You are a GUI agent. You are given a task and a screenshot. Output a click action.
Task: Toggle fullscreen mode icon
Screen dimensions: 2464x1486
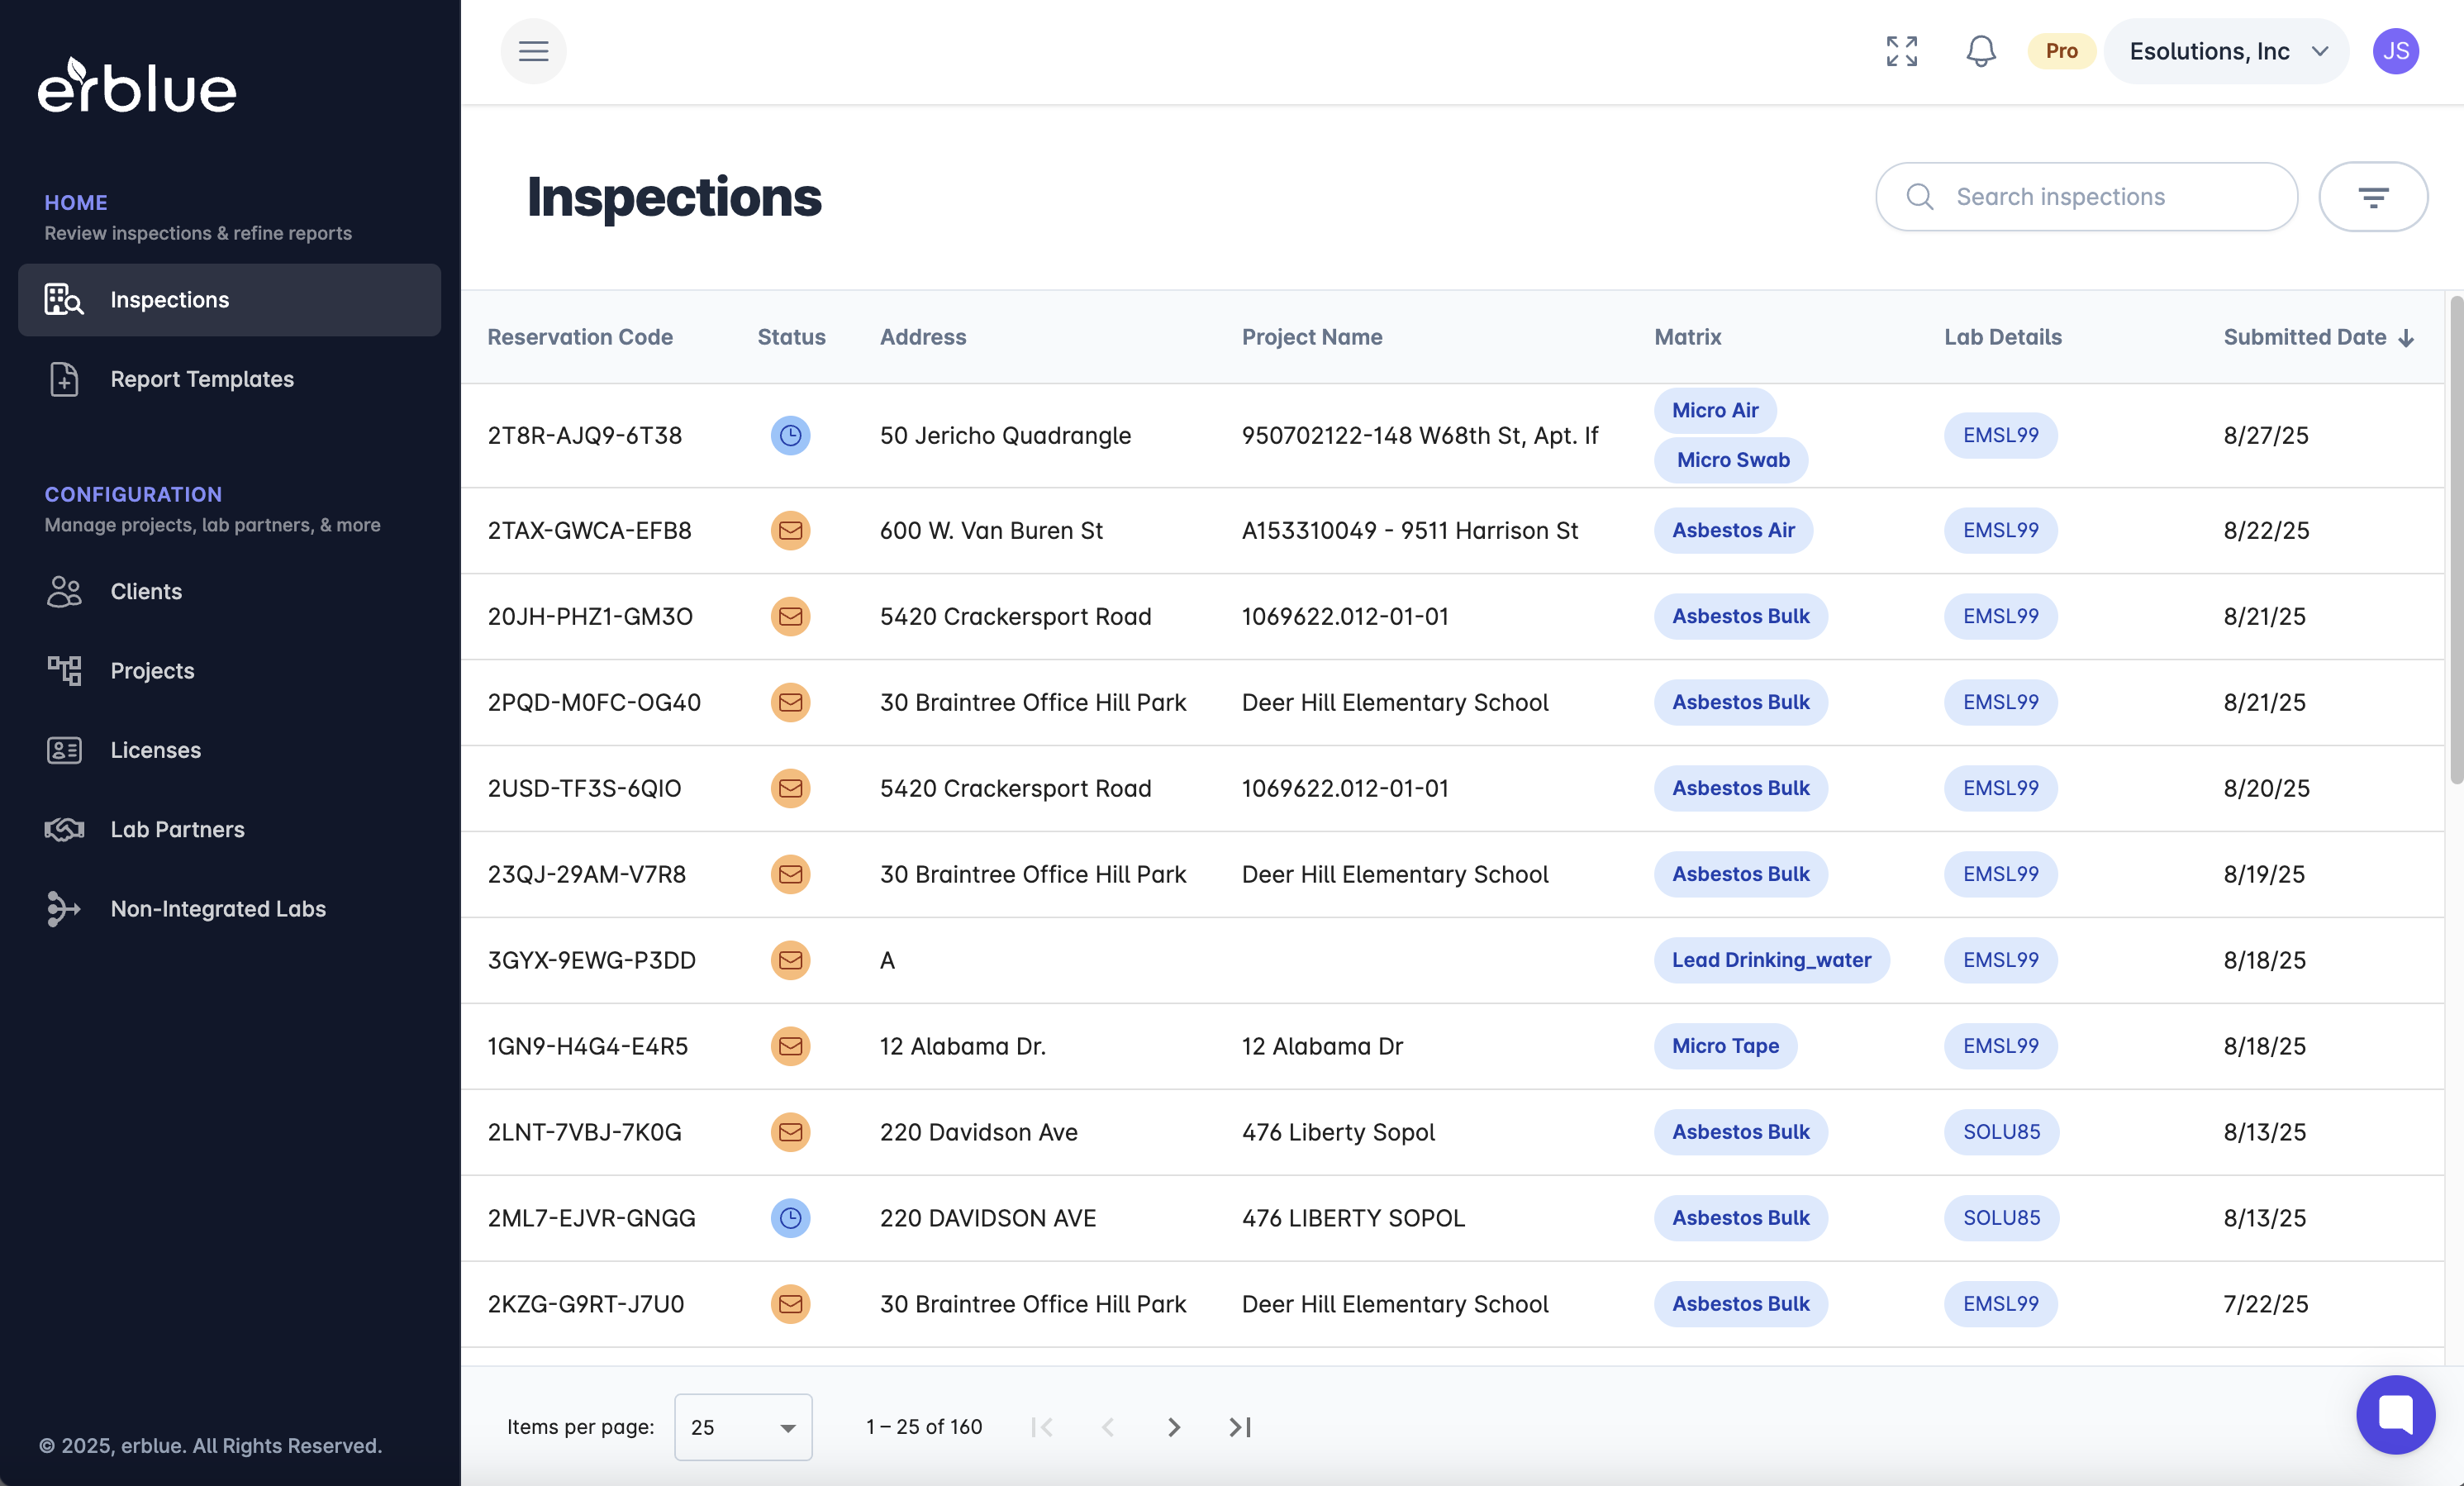point(1901,51)
